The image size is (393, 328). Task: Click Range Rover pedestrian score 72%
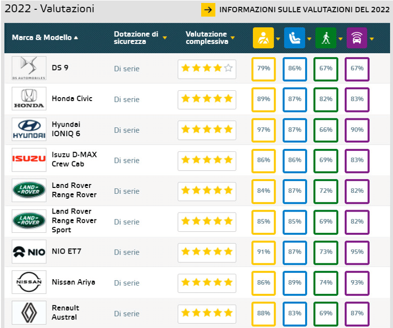pos(326,191)
